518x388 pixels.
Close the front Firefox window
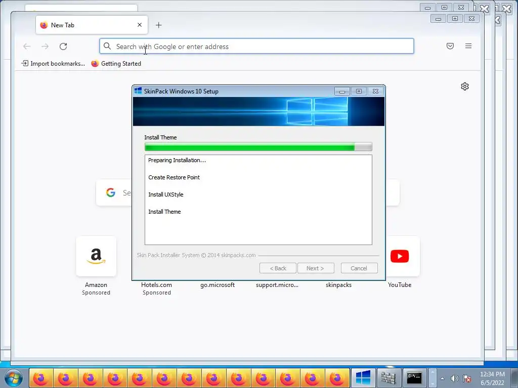(472, 19)
